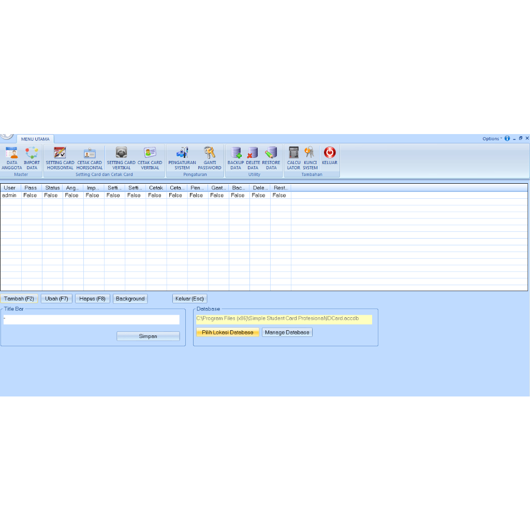Screen dimensions: 530x530
Task: Click the Rest... column header
Action: [281, 188]
